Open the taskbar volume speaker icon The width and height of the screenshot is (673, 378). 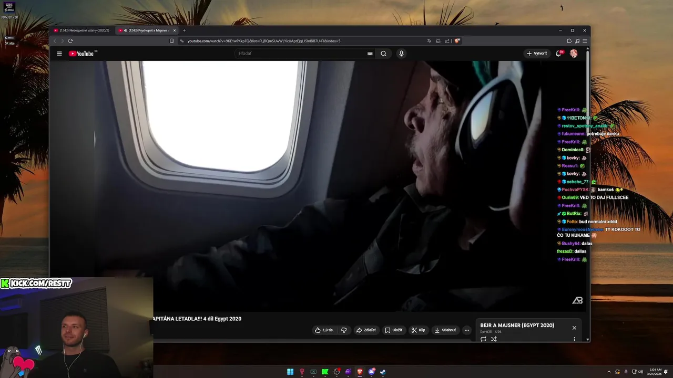pyautogui.click(x=641, y=372)
